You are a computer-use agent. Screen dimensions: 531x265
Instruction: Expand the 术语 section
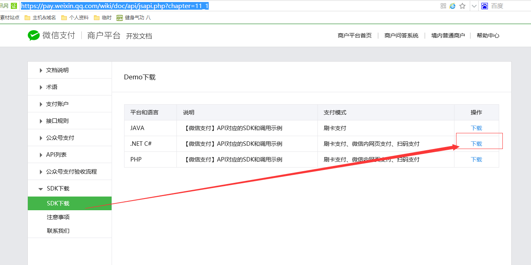[x=70, y=87]
